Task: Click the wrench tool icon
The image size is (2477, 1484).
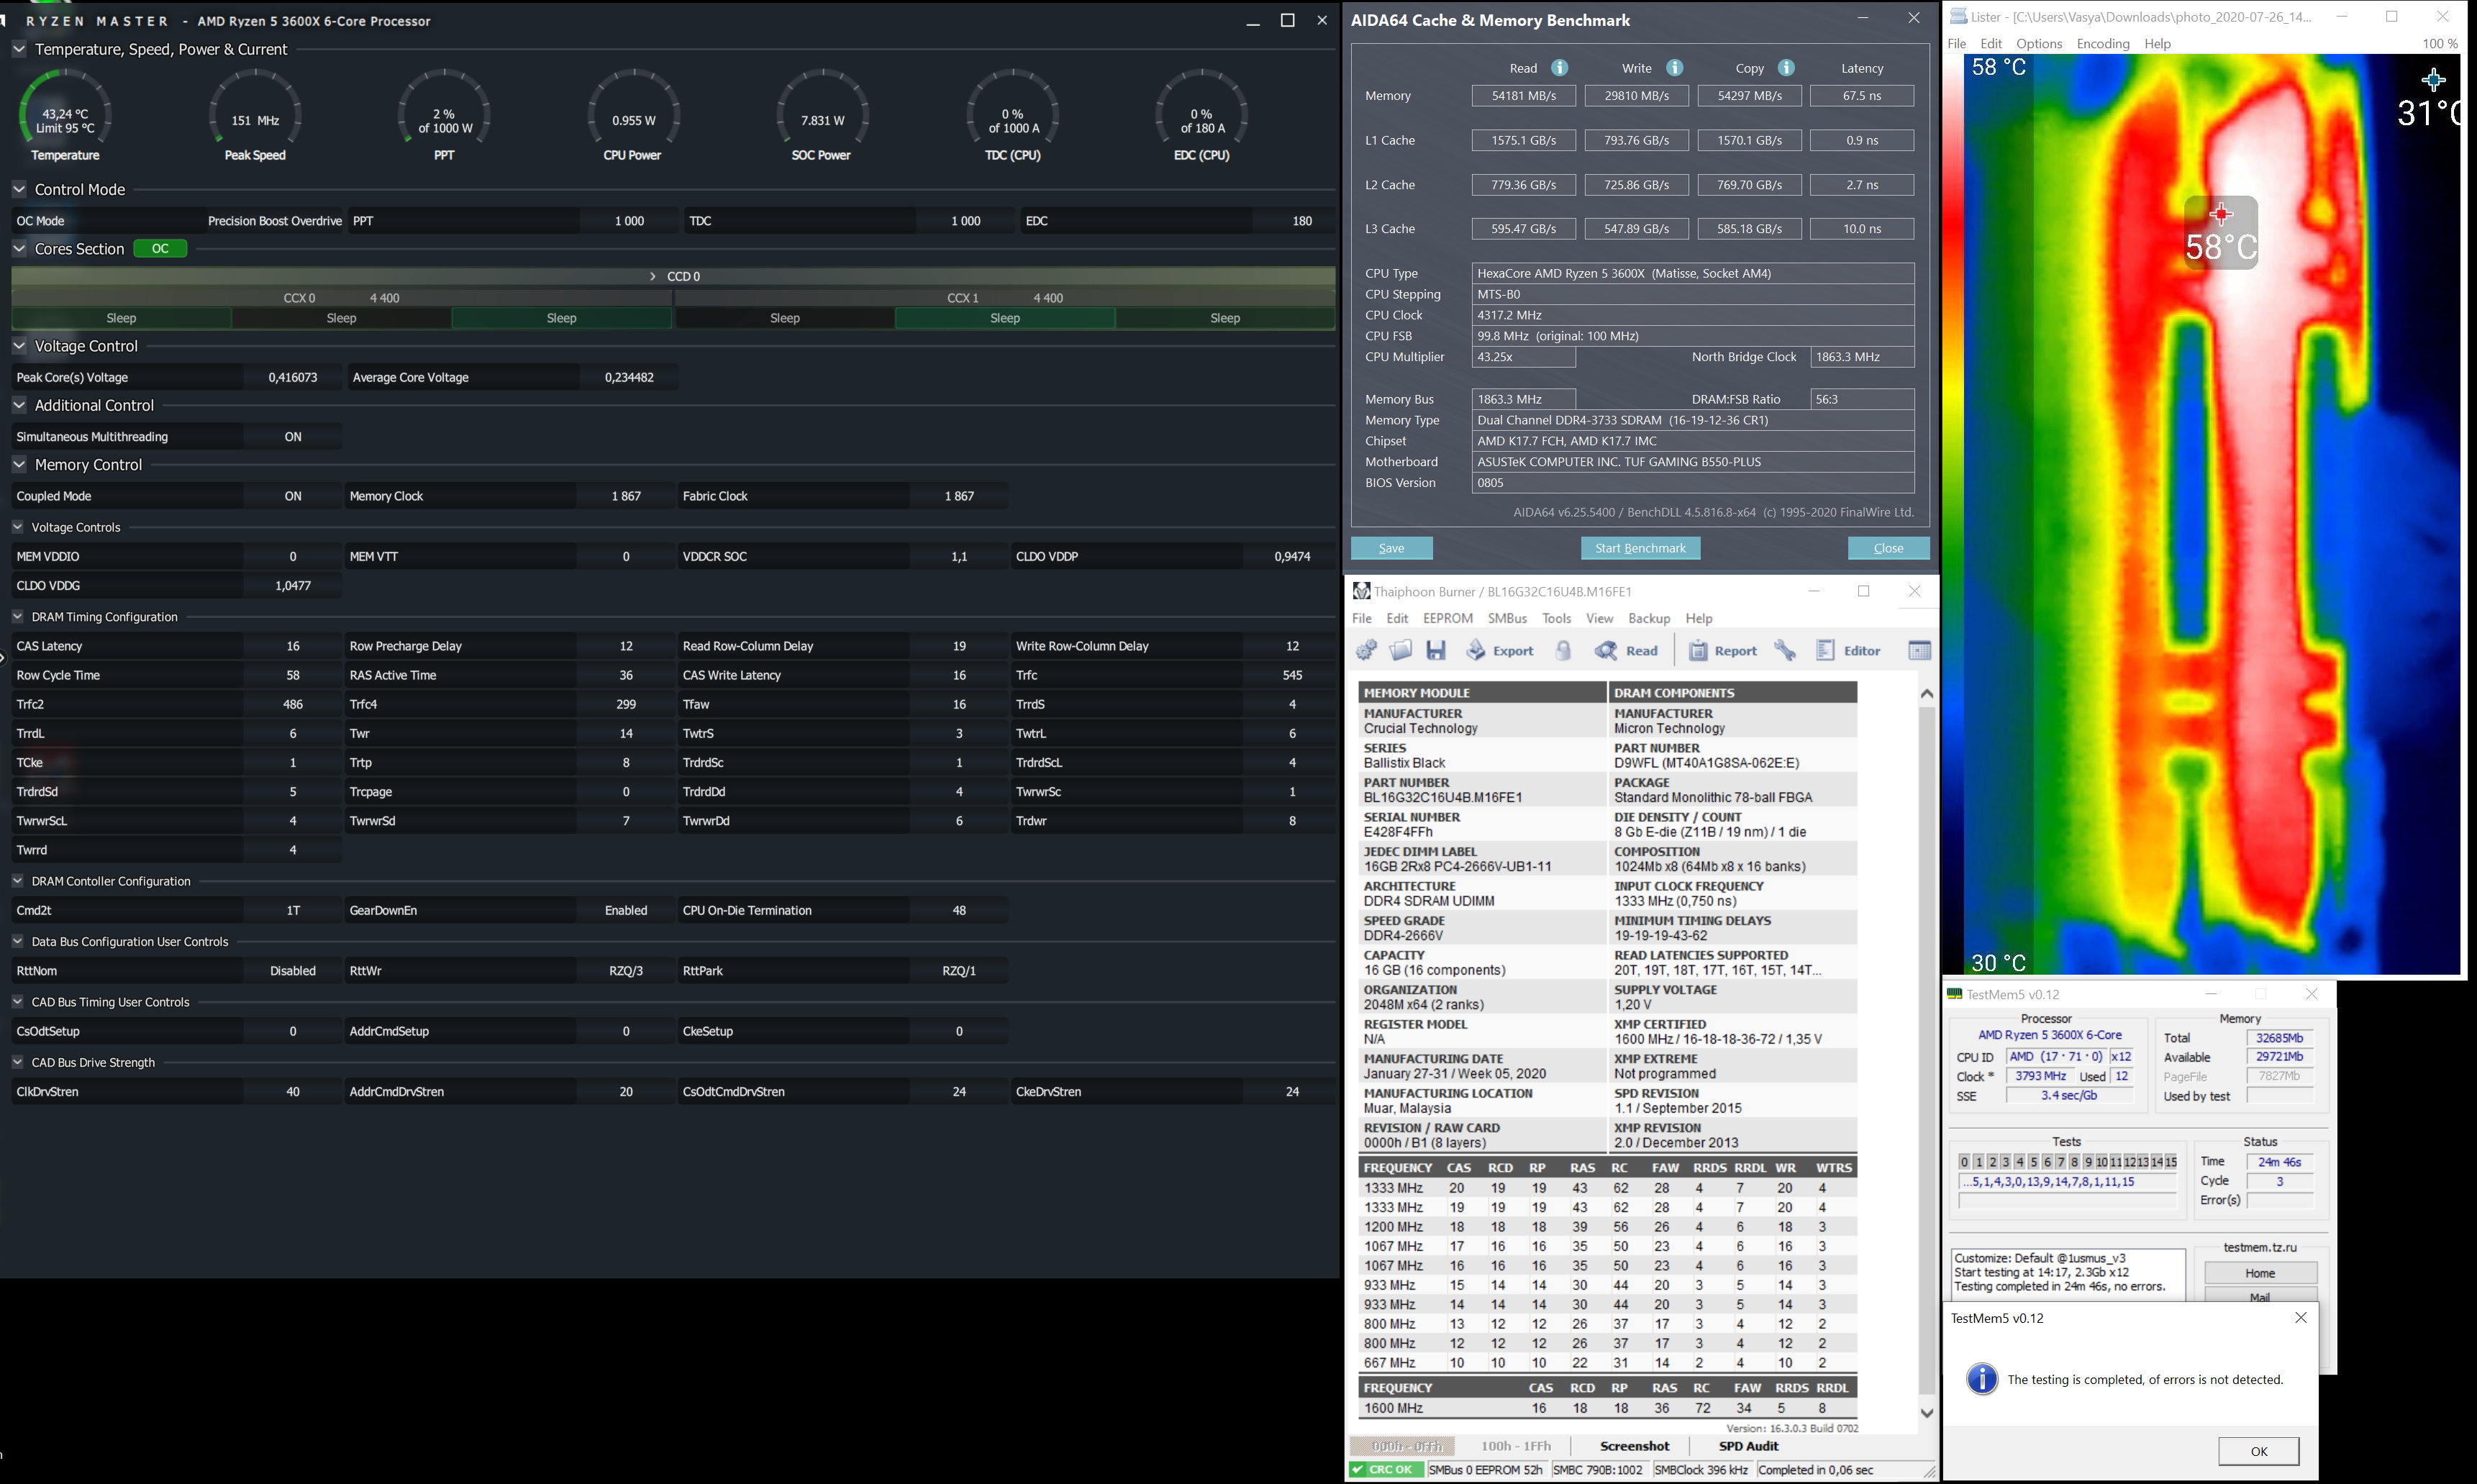Action: [x=1785, y=651]
